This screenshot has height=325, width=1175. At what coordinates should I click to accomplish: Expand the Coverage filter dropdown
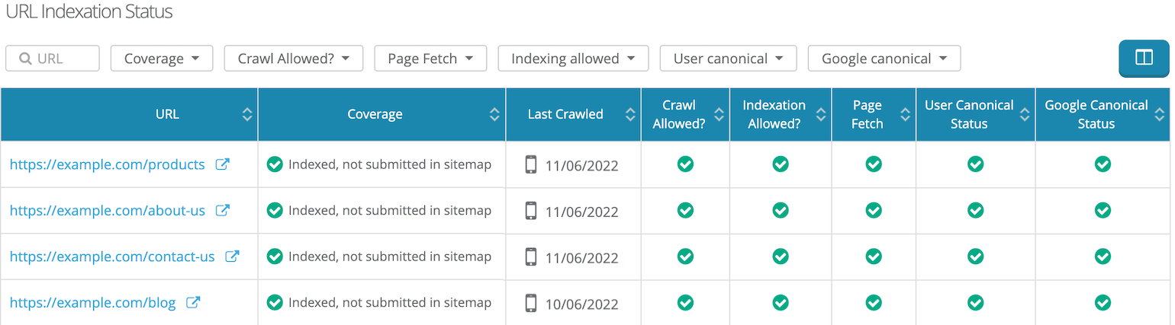pyautogui.click(x=162, y=59)
